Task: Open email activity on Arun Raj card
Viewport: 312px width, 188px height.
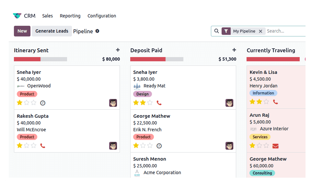Action: [275, 146]
